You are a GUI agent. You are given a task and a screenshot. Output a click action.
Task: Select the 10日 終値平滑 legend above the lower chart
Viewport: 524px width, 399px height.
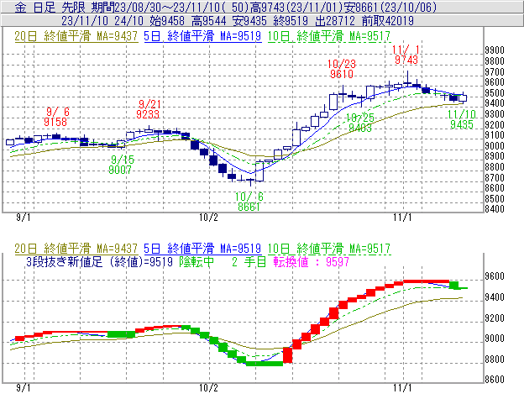tap(329, 249)
